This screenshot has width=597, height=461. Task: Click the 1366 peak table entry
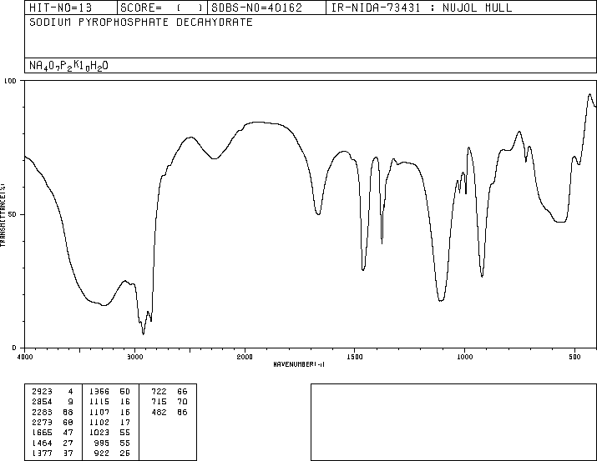pyautogui.click(x=109, y=392)
